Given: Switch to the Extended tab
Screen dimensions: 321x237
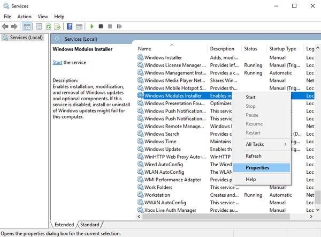Looking at the screenshot, I should click(64, 225).
